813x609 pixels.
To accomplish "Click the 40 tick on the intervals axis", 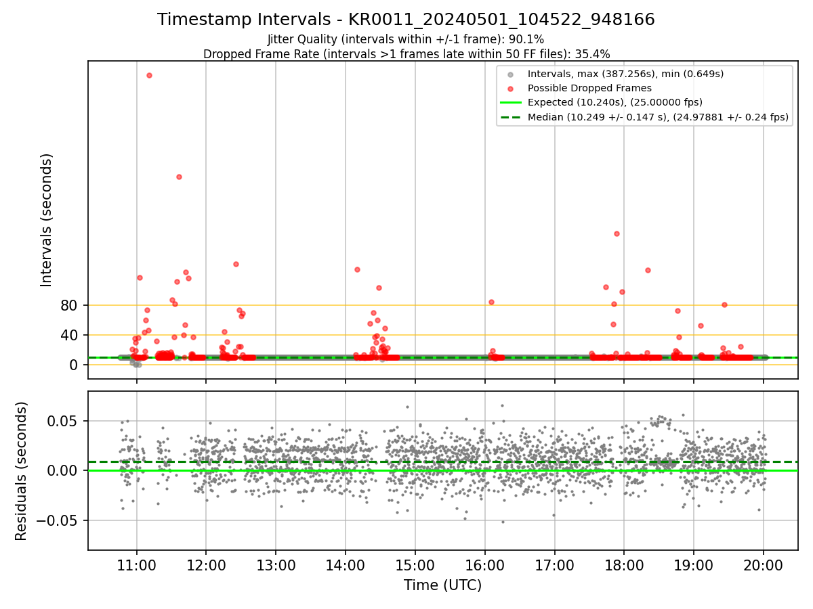I will [x=69, y=335].
